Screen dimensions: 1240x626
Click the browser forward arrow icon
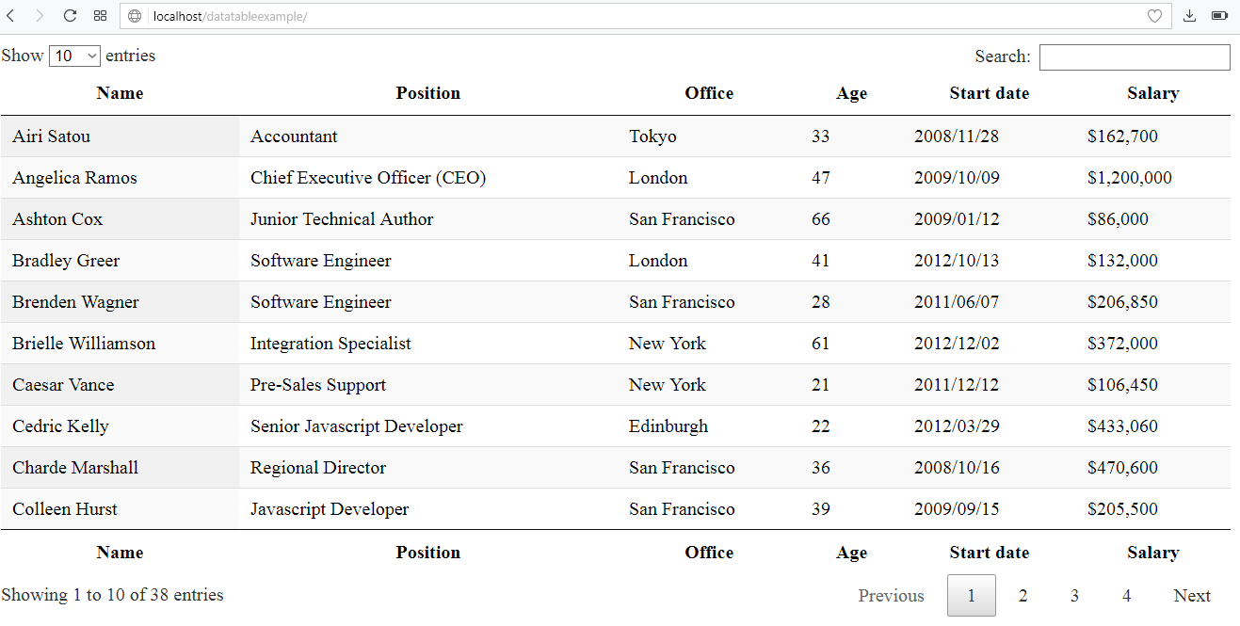click(x=41, y=15)
